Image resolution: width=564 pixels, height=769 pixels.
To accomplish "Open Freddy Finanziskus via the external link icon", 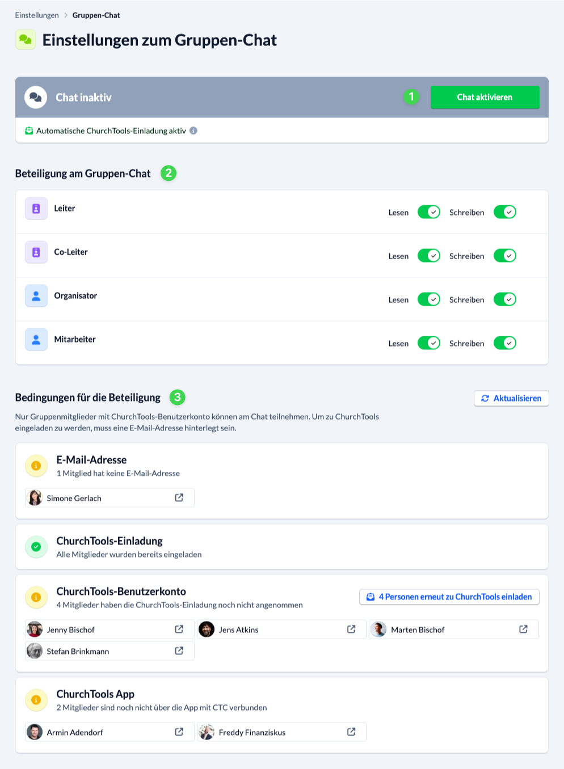I will click(x=351, y=732).
